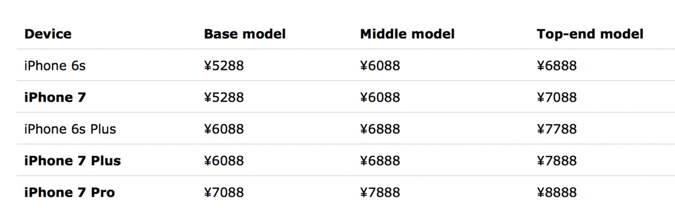Select the iPhone 7 Pro row label
Viewport: 675px width, 221px height.
click(70, 193)
